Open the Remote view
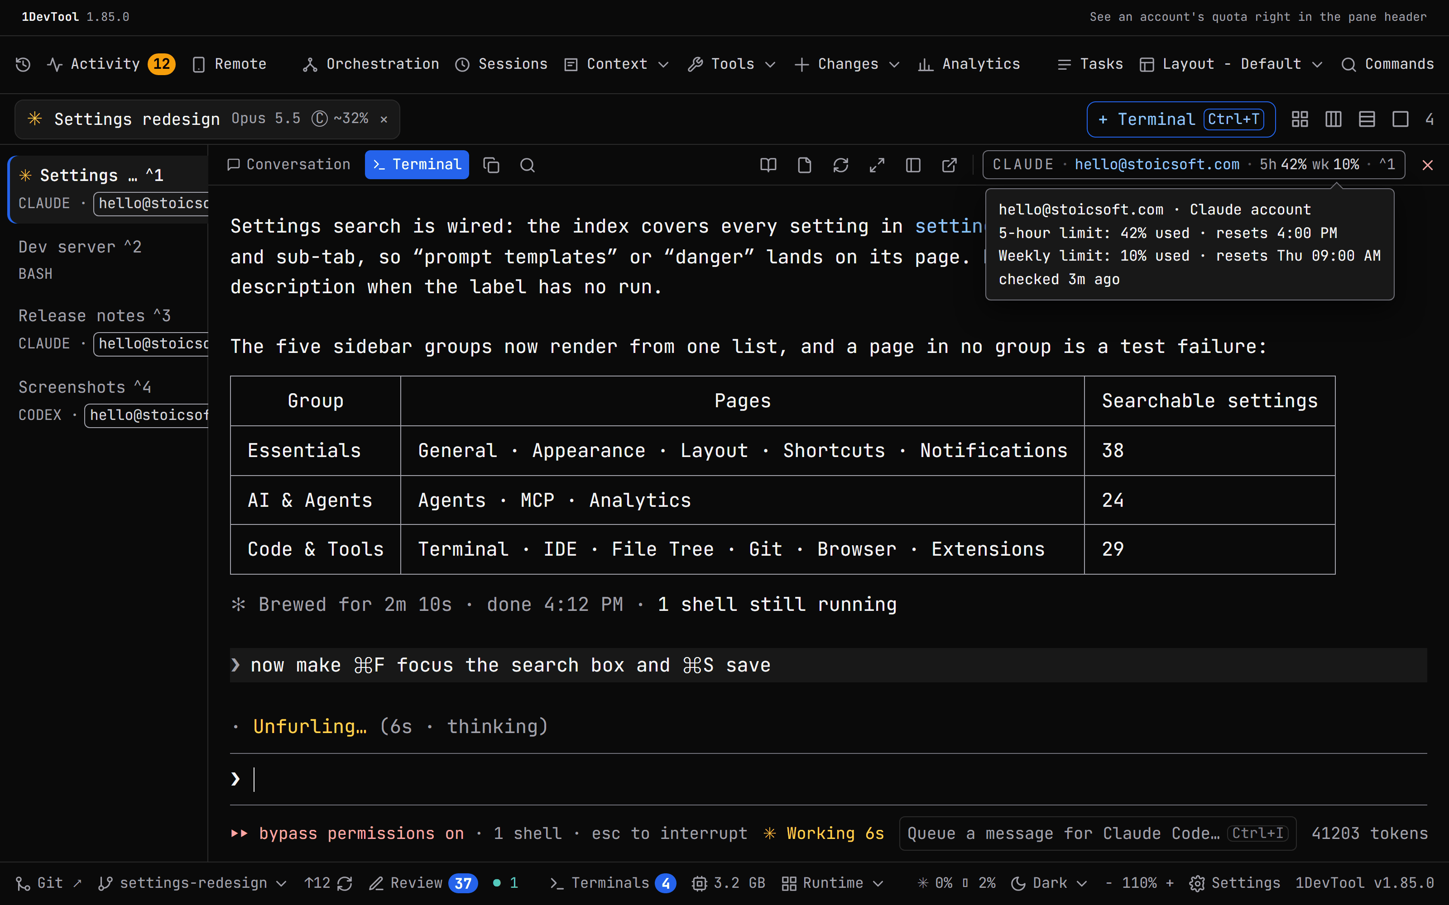Image resolution: width=1449 pixels, height=905 pixels. point(229,64)
